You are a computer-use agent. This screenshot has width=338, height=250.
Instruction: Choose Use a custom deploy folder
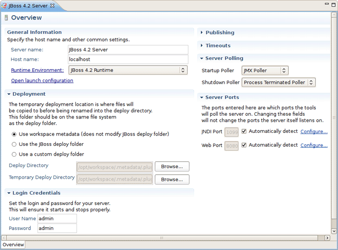[14, 154]
